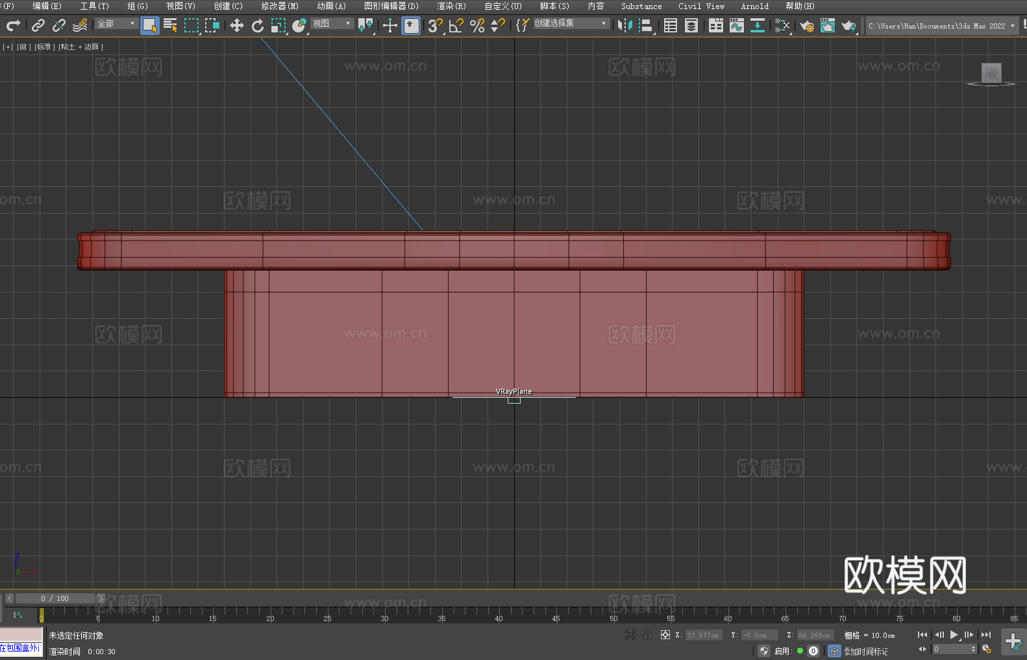The width and height of the screenshot is (1027, 660).
Task: Click the Redo arrow icon
Action: click(13, 25)
